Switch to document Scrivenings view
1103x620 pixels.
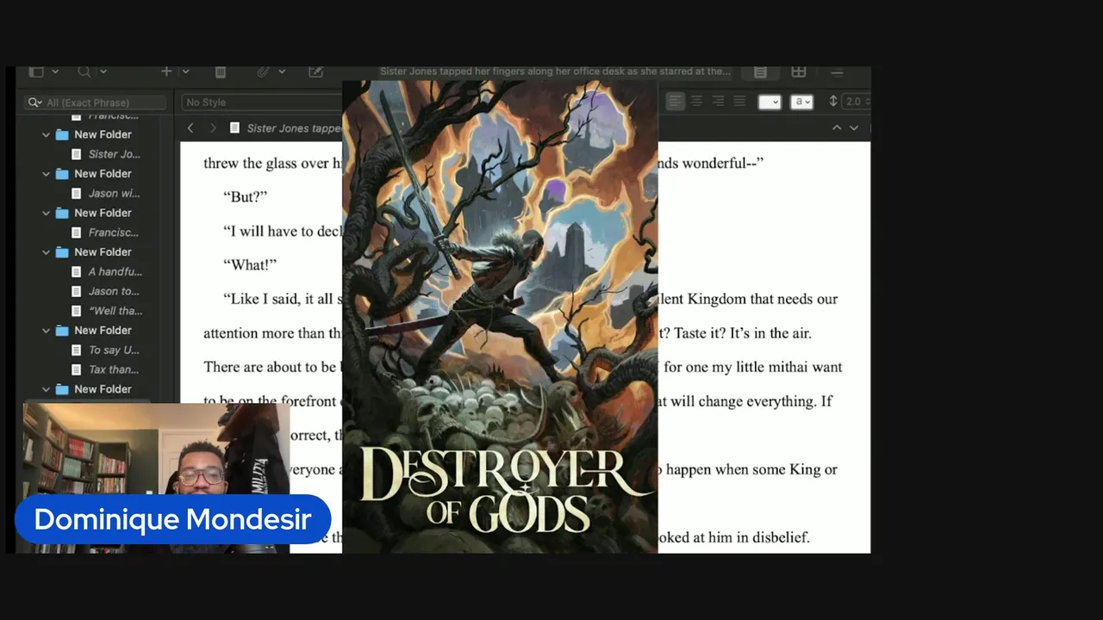click(x=760, y=72)
